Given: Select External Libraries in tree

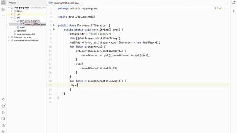Looking at the screenshot, I should coord(23,37).
